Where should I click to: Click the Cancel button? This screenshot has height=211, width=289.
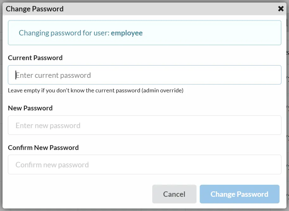[x=174, y=194]
